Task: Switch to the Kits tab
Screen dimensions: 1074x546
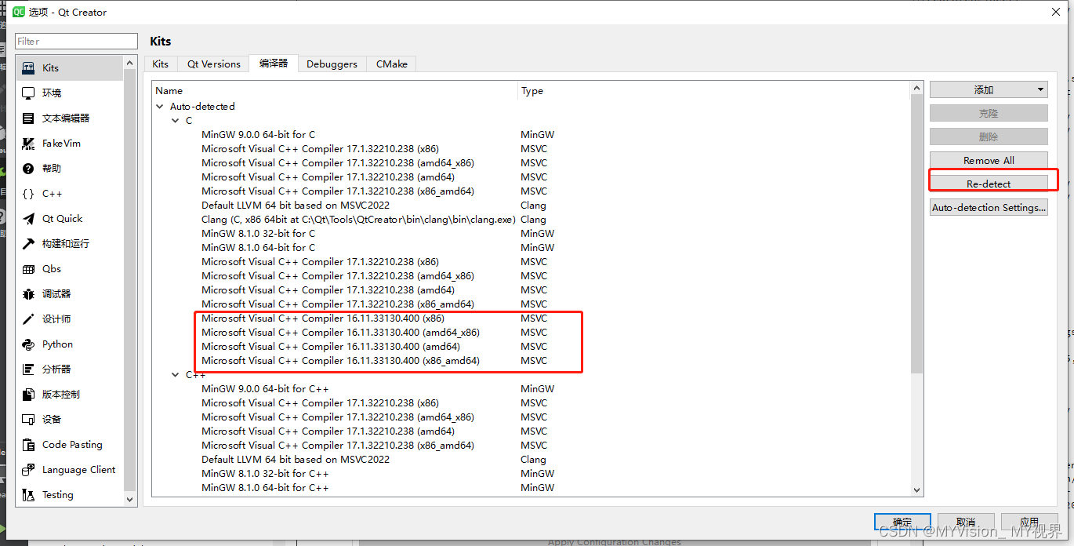Action: pos(160,64)
